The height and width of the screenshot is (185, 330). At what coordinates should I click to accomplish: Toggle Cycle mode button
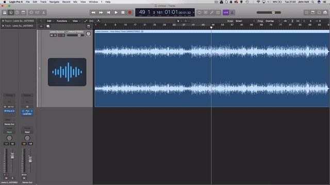199,12
